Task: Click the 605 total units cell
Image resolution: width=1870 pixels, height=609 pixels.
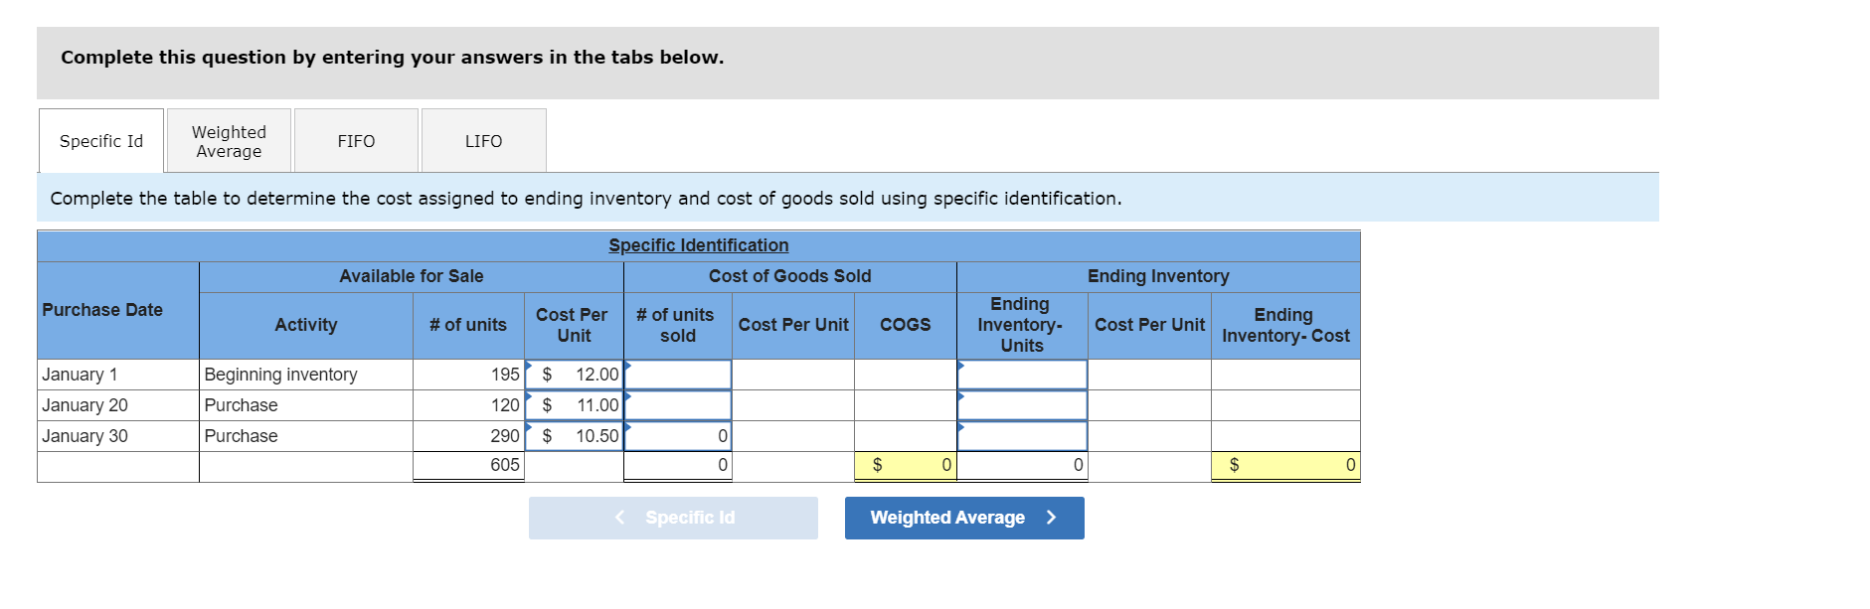Action: click(x=468, y=465)
